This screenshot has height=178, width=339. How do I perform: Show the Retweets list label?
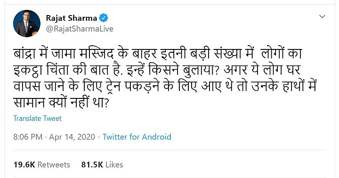click(54, 165)
